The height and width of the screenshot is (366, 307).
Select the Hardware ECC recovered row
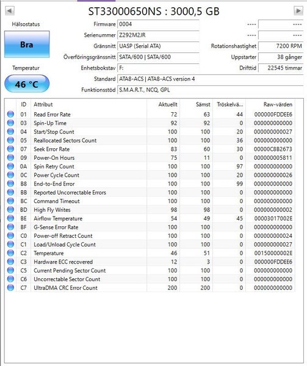point(150,262)
